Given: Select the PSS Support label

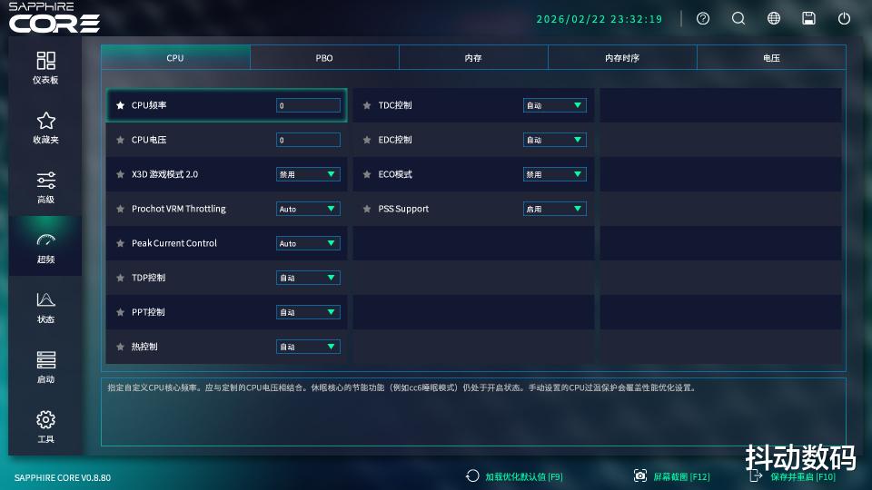Looking at the screenshot, I should [403, 209].
